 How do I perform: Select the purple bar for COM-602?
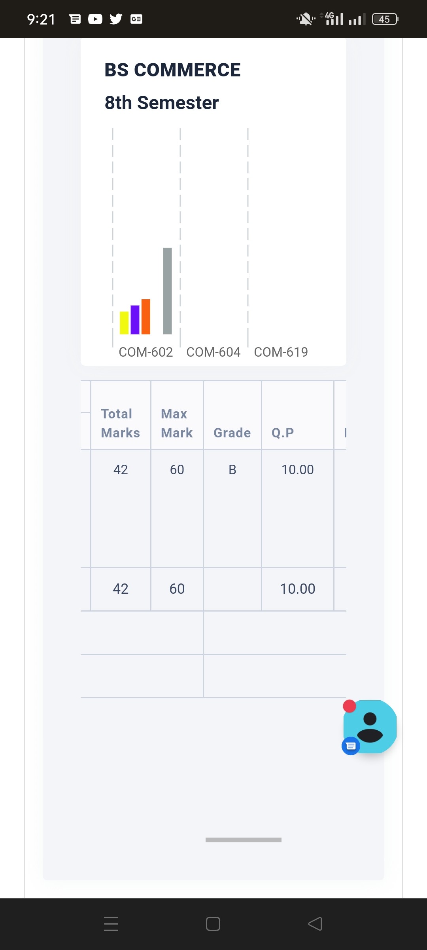point(135,319)
